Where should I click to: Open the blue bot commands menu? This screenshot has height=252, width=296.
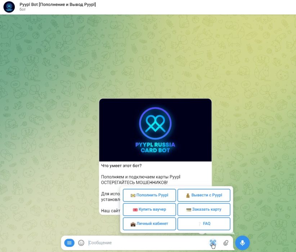coord(69,243)
